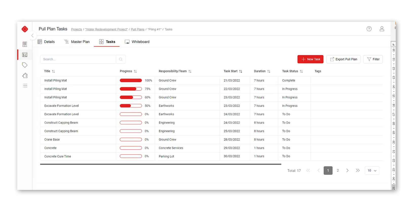Screen dimensions: 414x220
Task: Open the user profile icon
Action: [382, 29]
